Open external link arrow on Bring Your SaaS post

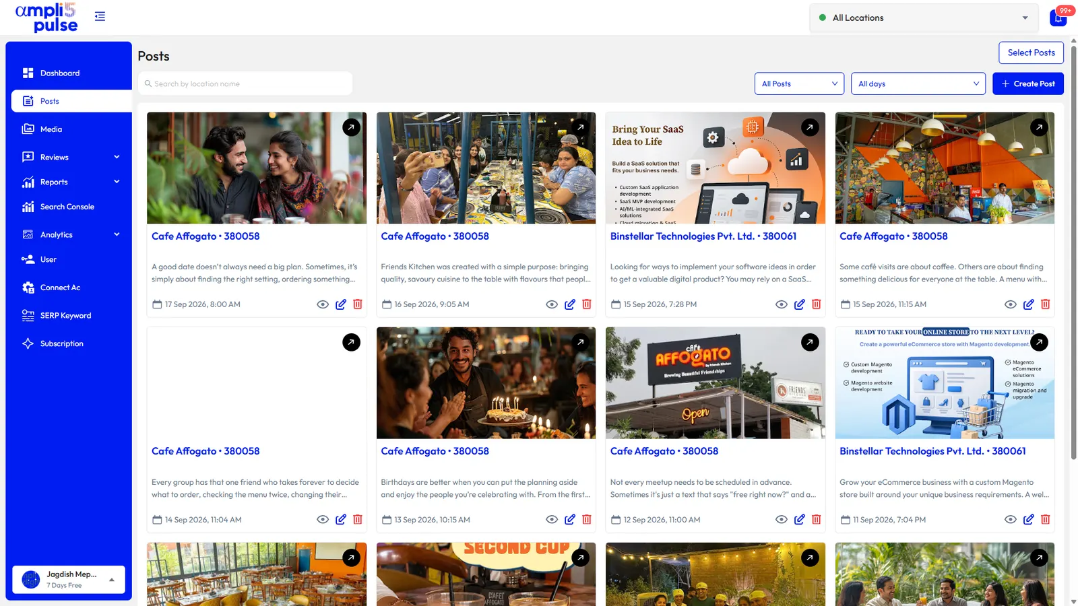pos(810,127)
